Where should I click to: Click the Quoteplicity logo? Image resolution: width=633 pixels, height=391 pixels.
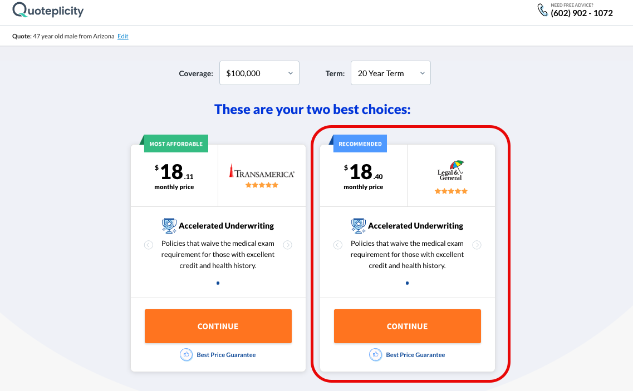click(x=48, y=10)
